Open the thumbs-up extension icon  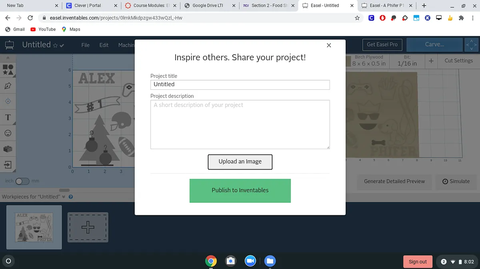click(450, 18)
